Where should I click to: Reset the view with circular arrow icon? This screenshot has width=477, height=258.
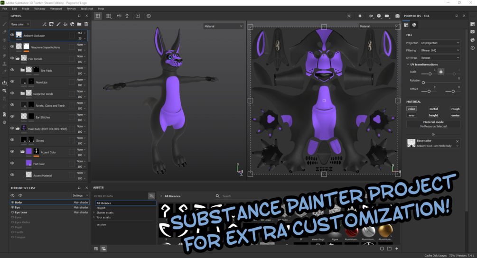click(x=149, y=16)
